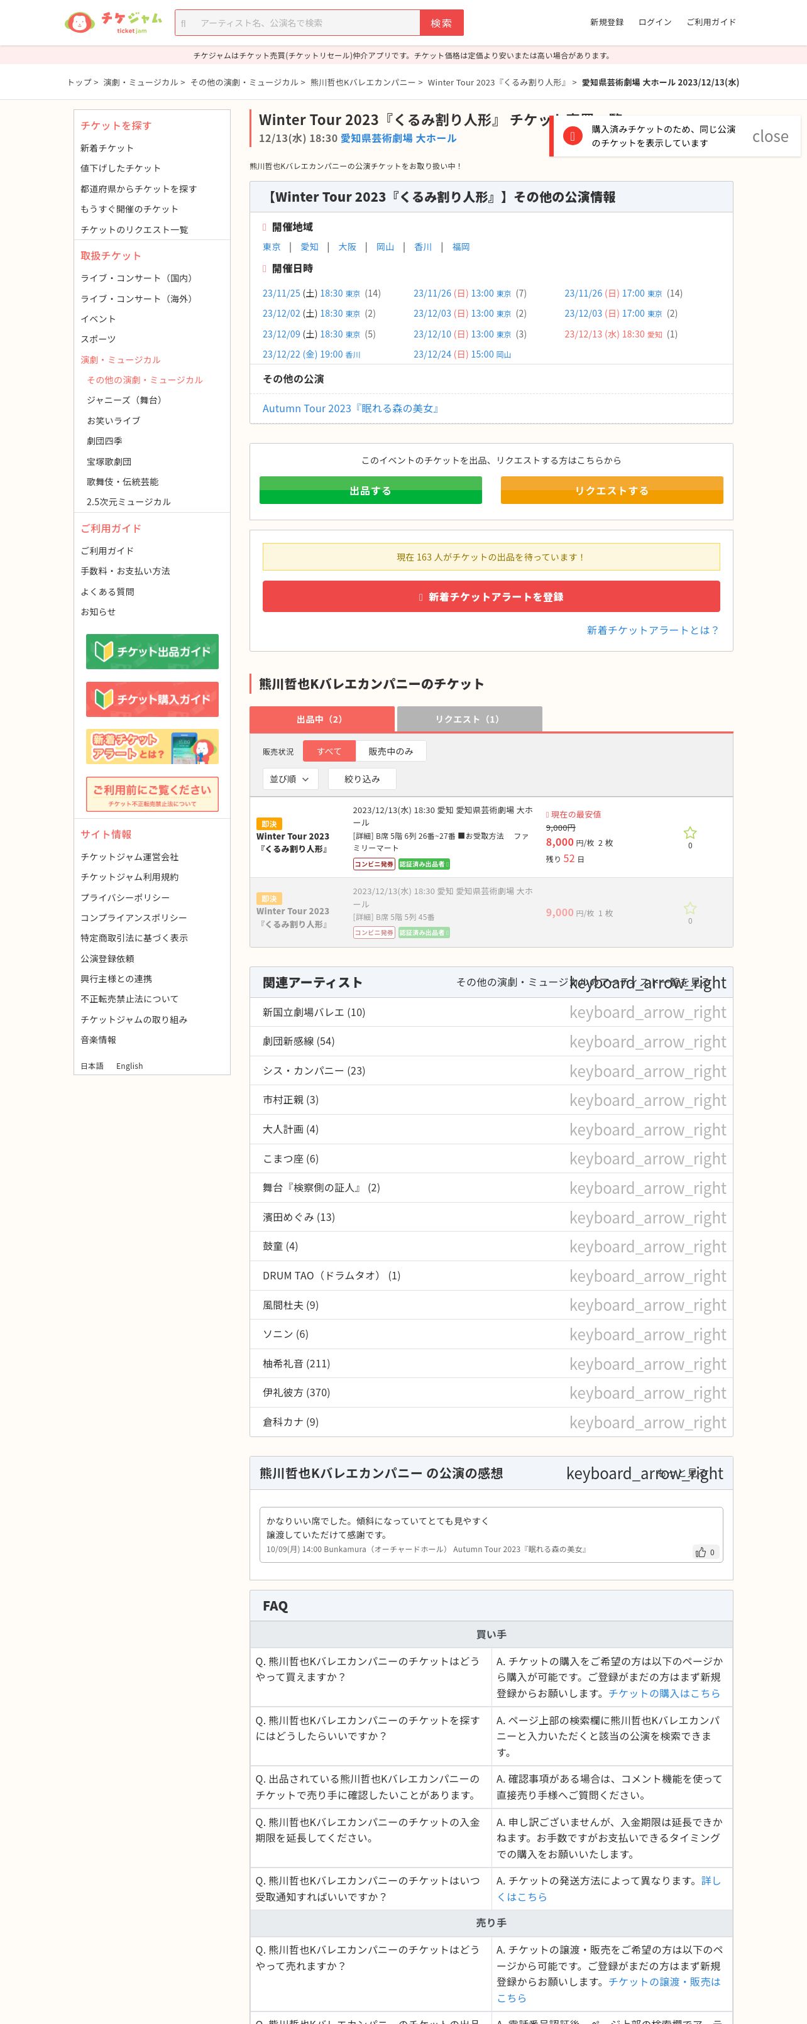The height and width of the screenshot is (2024, 807).
Task: Open 23/11/25 (土) 18:30 東京 date
Action: coord(311,293)
